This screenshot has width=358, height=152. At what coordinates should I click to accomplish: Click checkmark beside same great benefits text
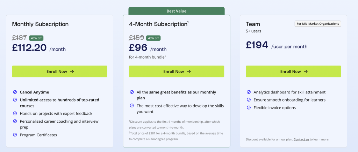[132, 92]
